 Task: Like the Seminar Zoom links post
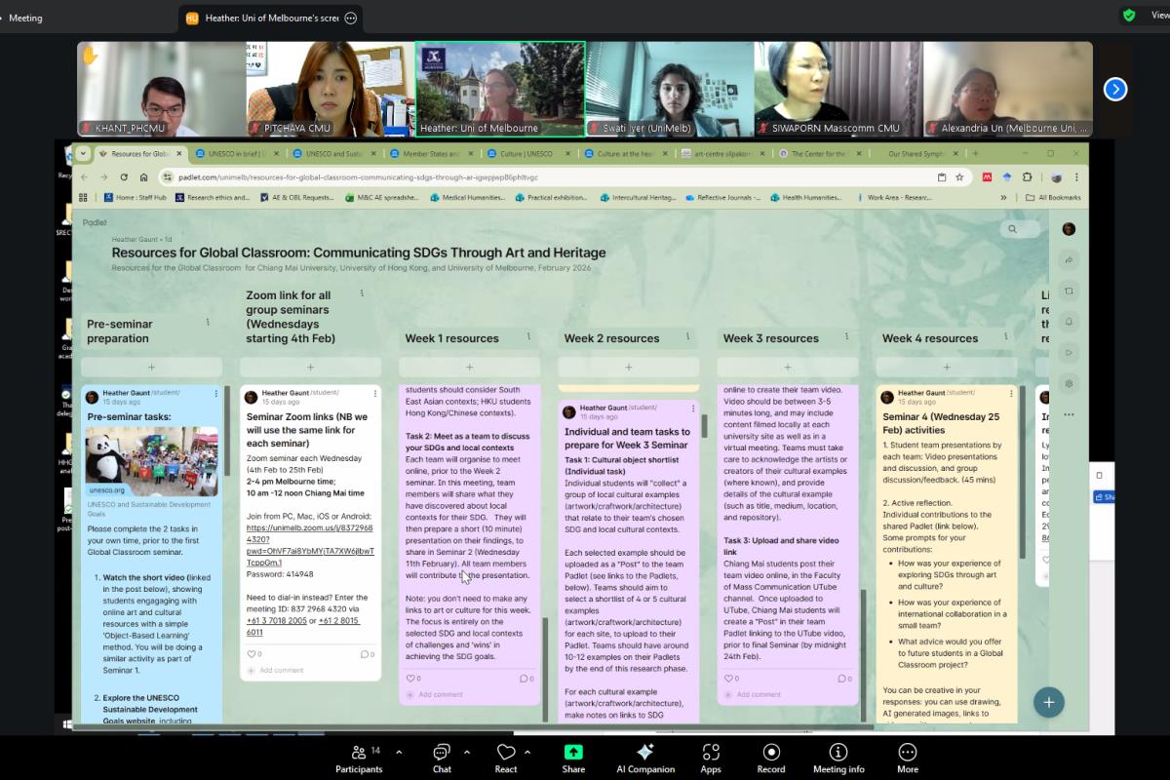click(x=252, y=654)
